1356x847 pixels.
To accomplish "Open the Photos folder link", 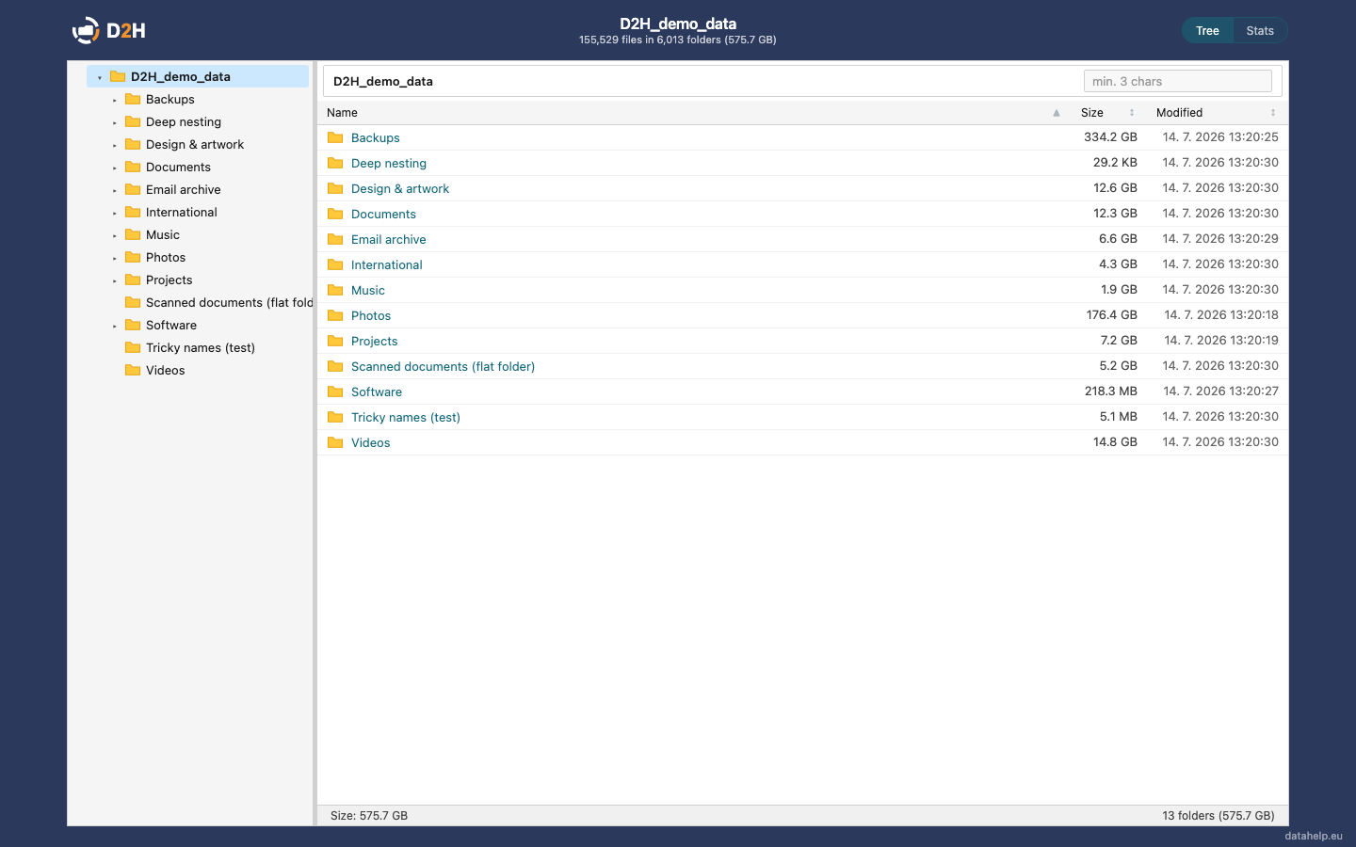I will coord(371,315).
